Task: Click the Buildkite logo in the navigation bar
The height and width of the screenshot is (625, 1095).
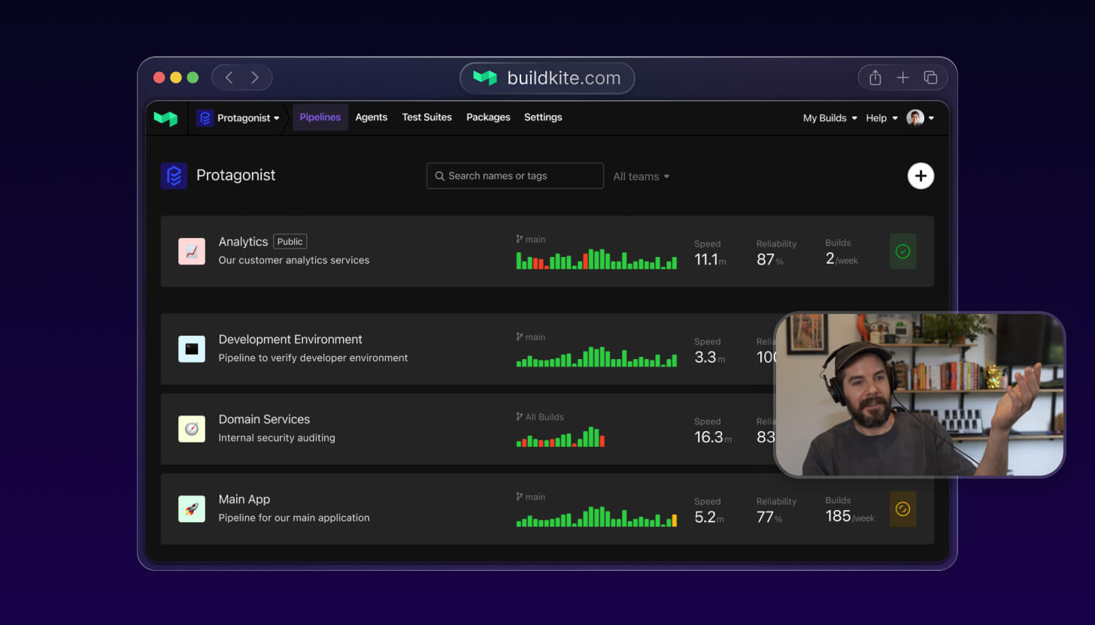Action: coord(165,117)
